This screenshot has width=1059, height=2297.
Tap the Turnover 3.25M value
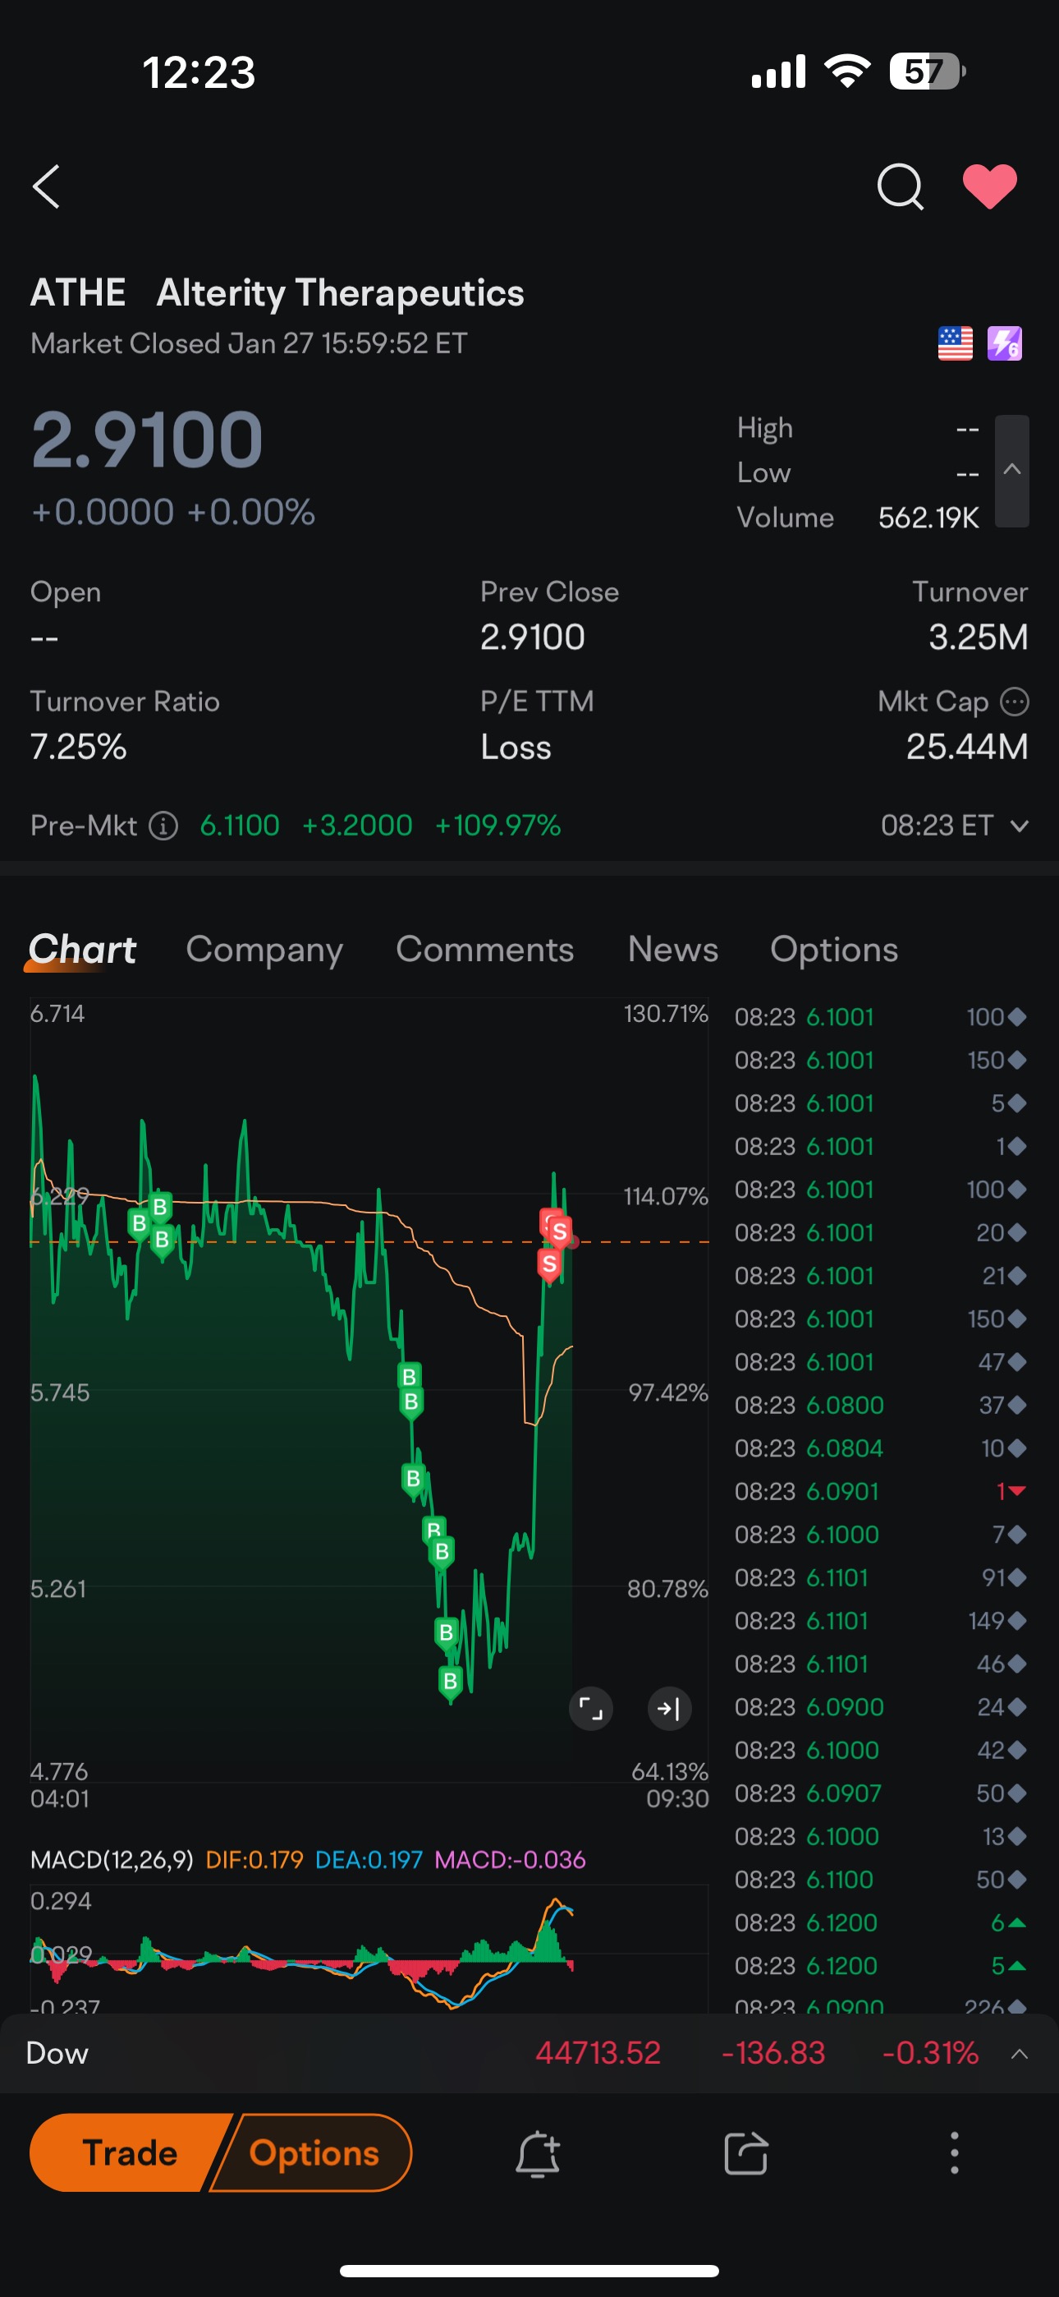(978, 637)
